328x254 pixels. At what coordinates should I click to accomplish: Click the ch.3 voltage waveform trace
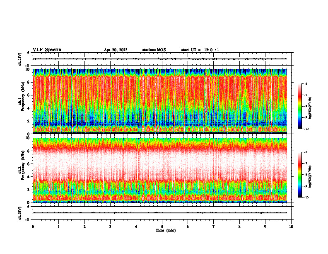[160, 213]
